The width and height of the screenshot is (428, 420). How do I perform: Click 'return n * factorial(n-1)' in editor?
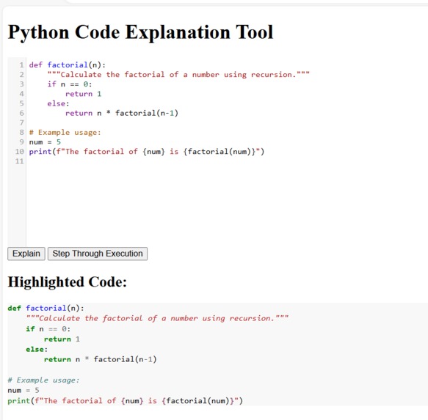tap(122, 113)
